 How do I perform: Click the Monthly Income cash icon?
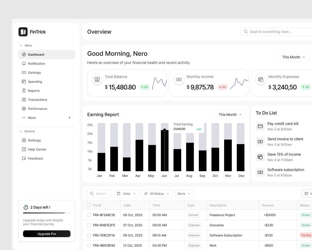179,79
